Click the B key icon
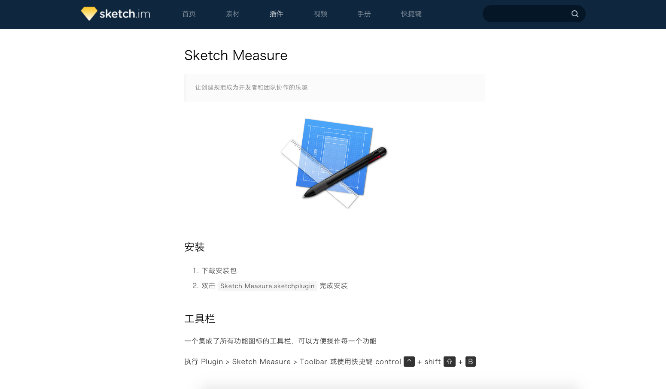This screenshot has height=389, width=666. coord(471,362)
